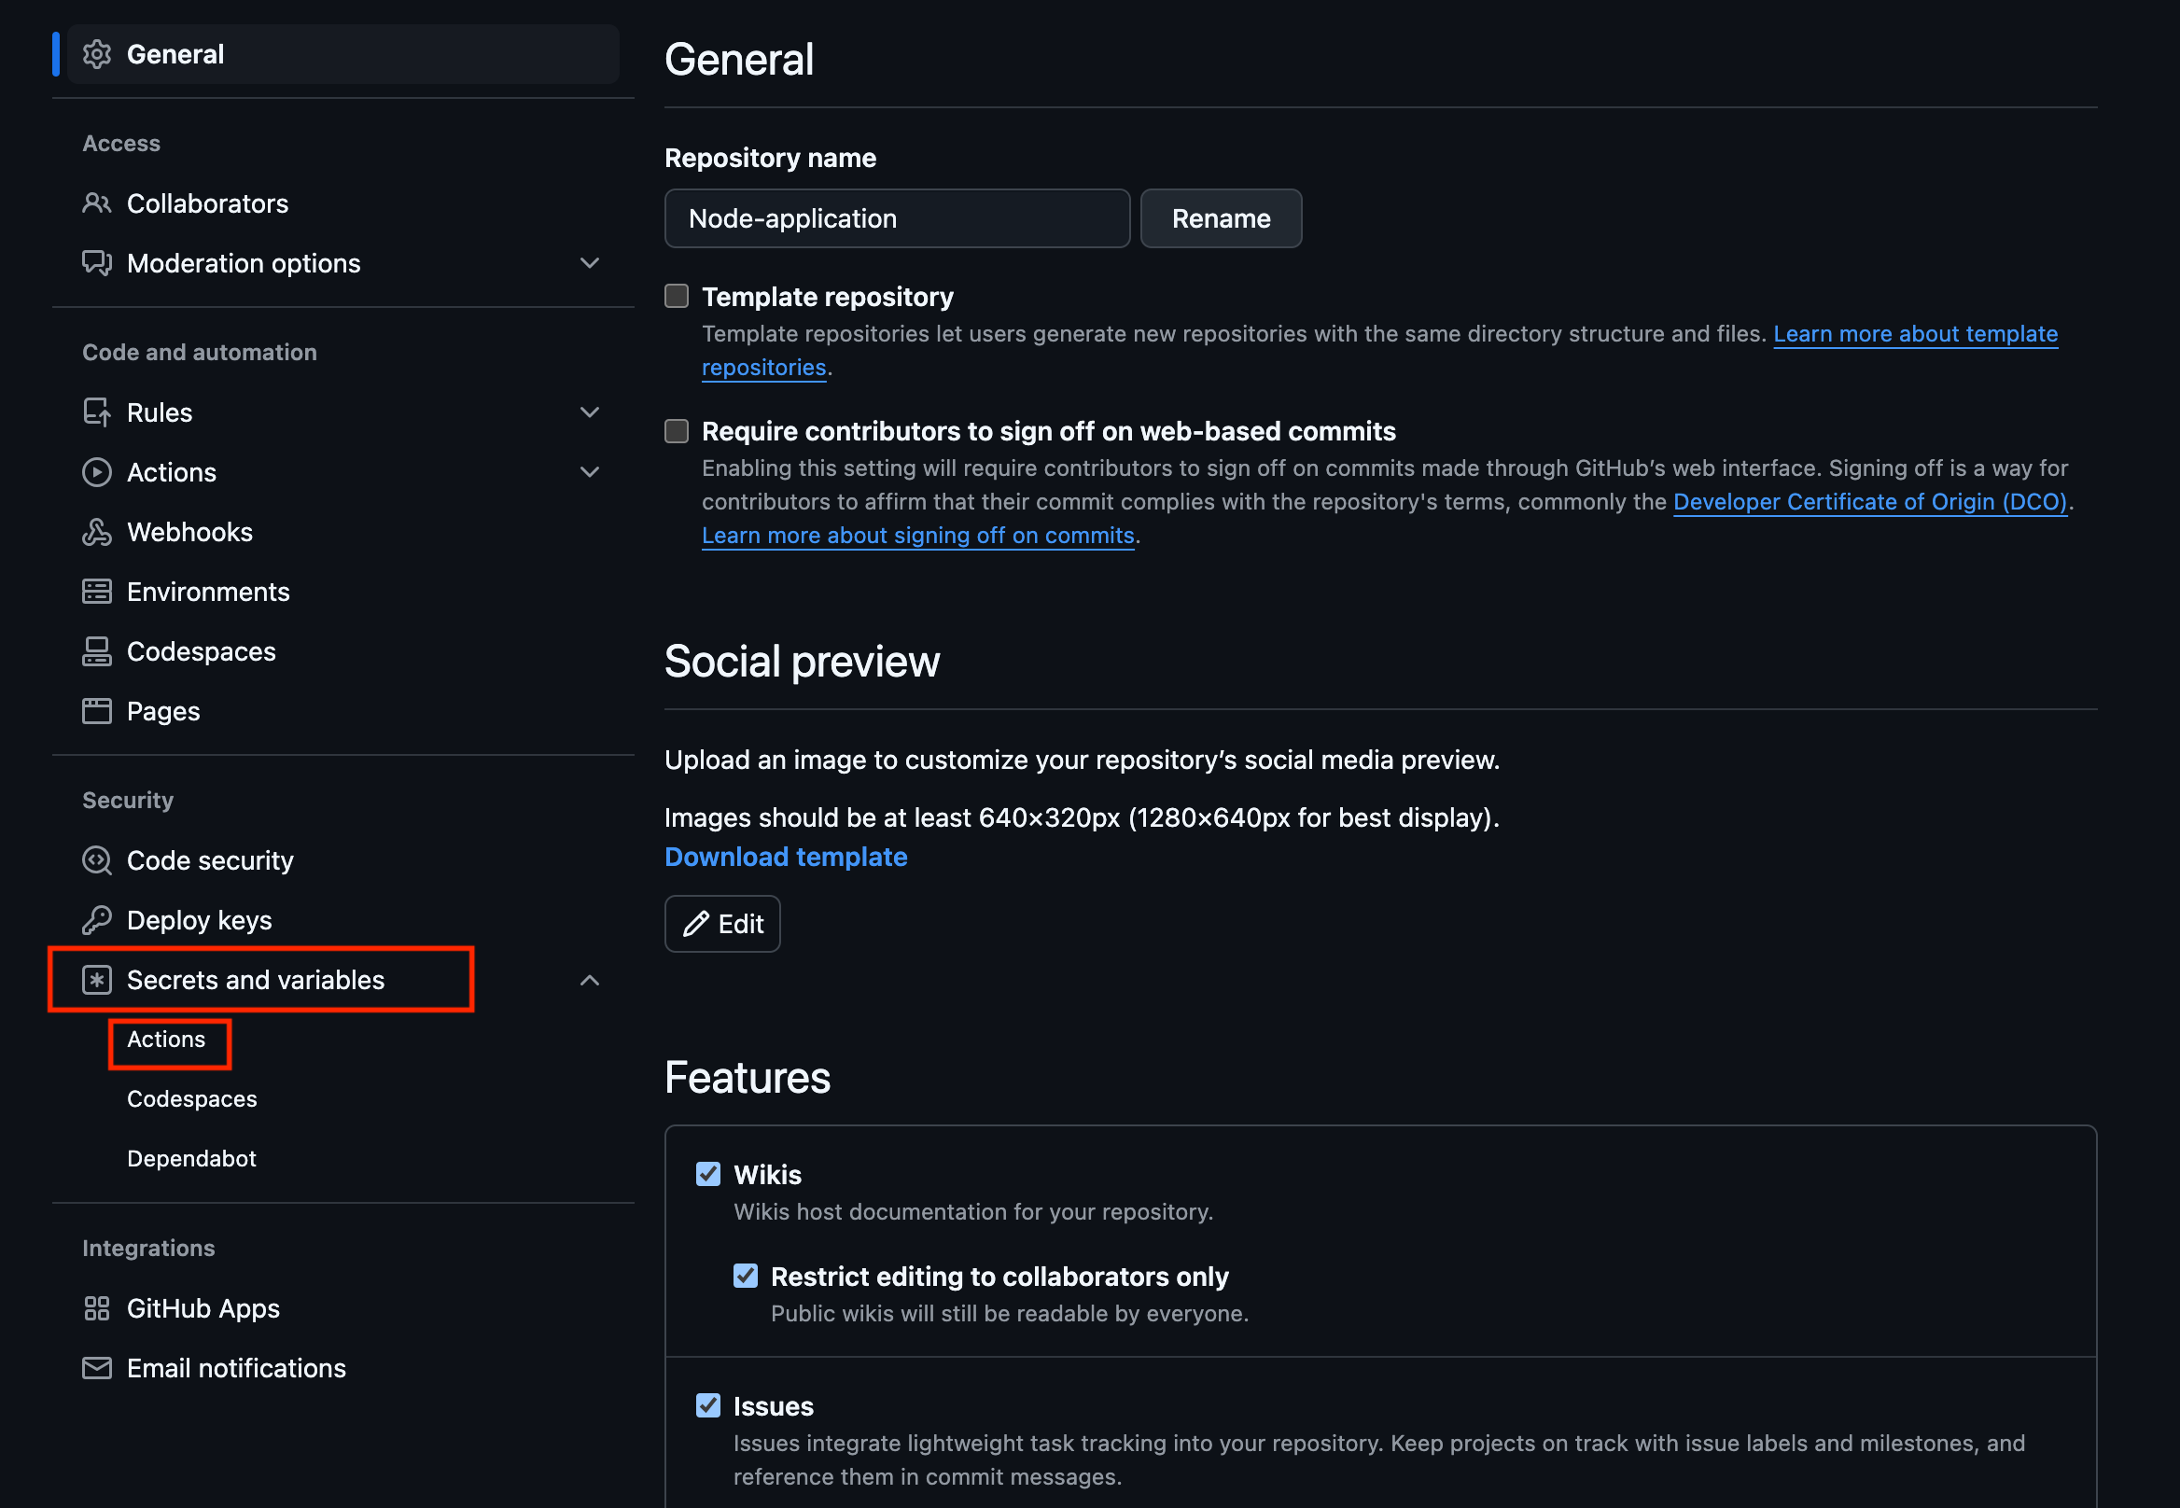Click the Moderation options comment icon
2180x1508 pixels.
click(96, 262)
